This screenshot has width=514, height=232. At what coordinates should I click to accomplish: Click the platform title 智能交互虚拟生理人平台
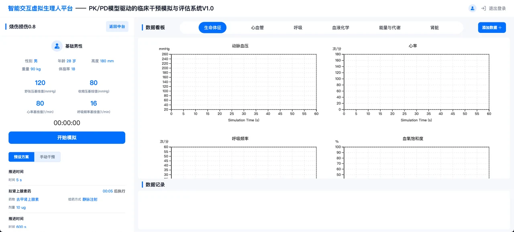tap(40, 8)
